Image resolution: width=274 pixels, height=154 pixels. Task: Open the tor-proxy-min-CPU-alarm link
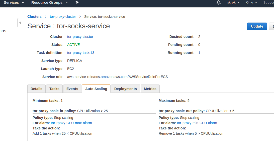point(197,123)
